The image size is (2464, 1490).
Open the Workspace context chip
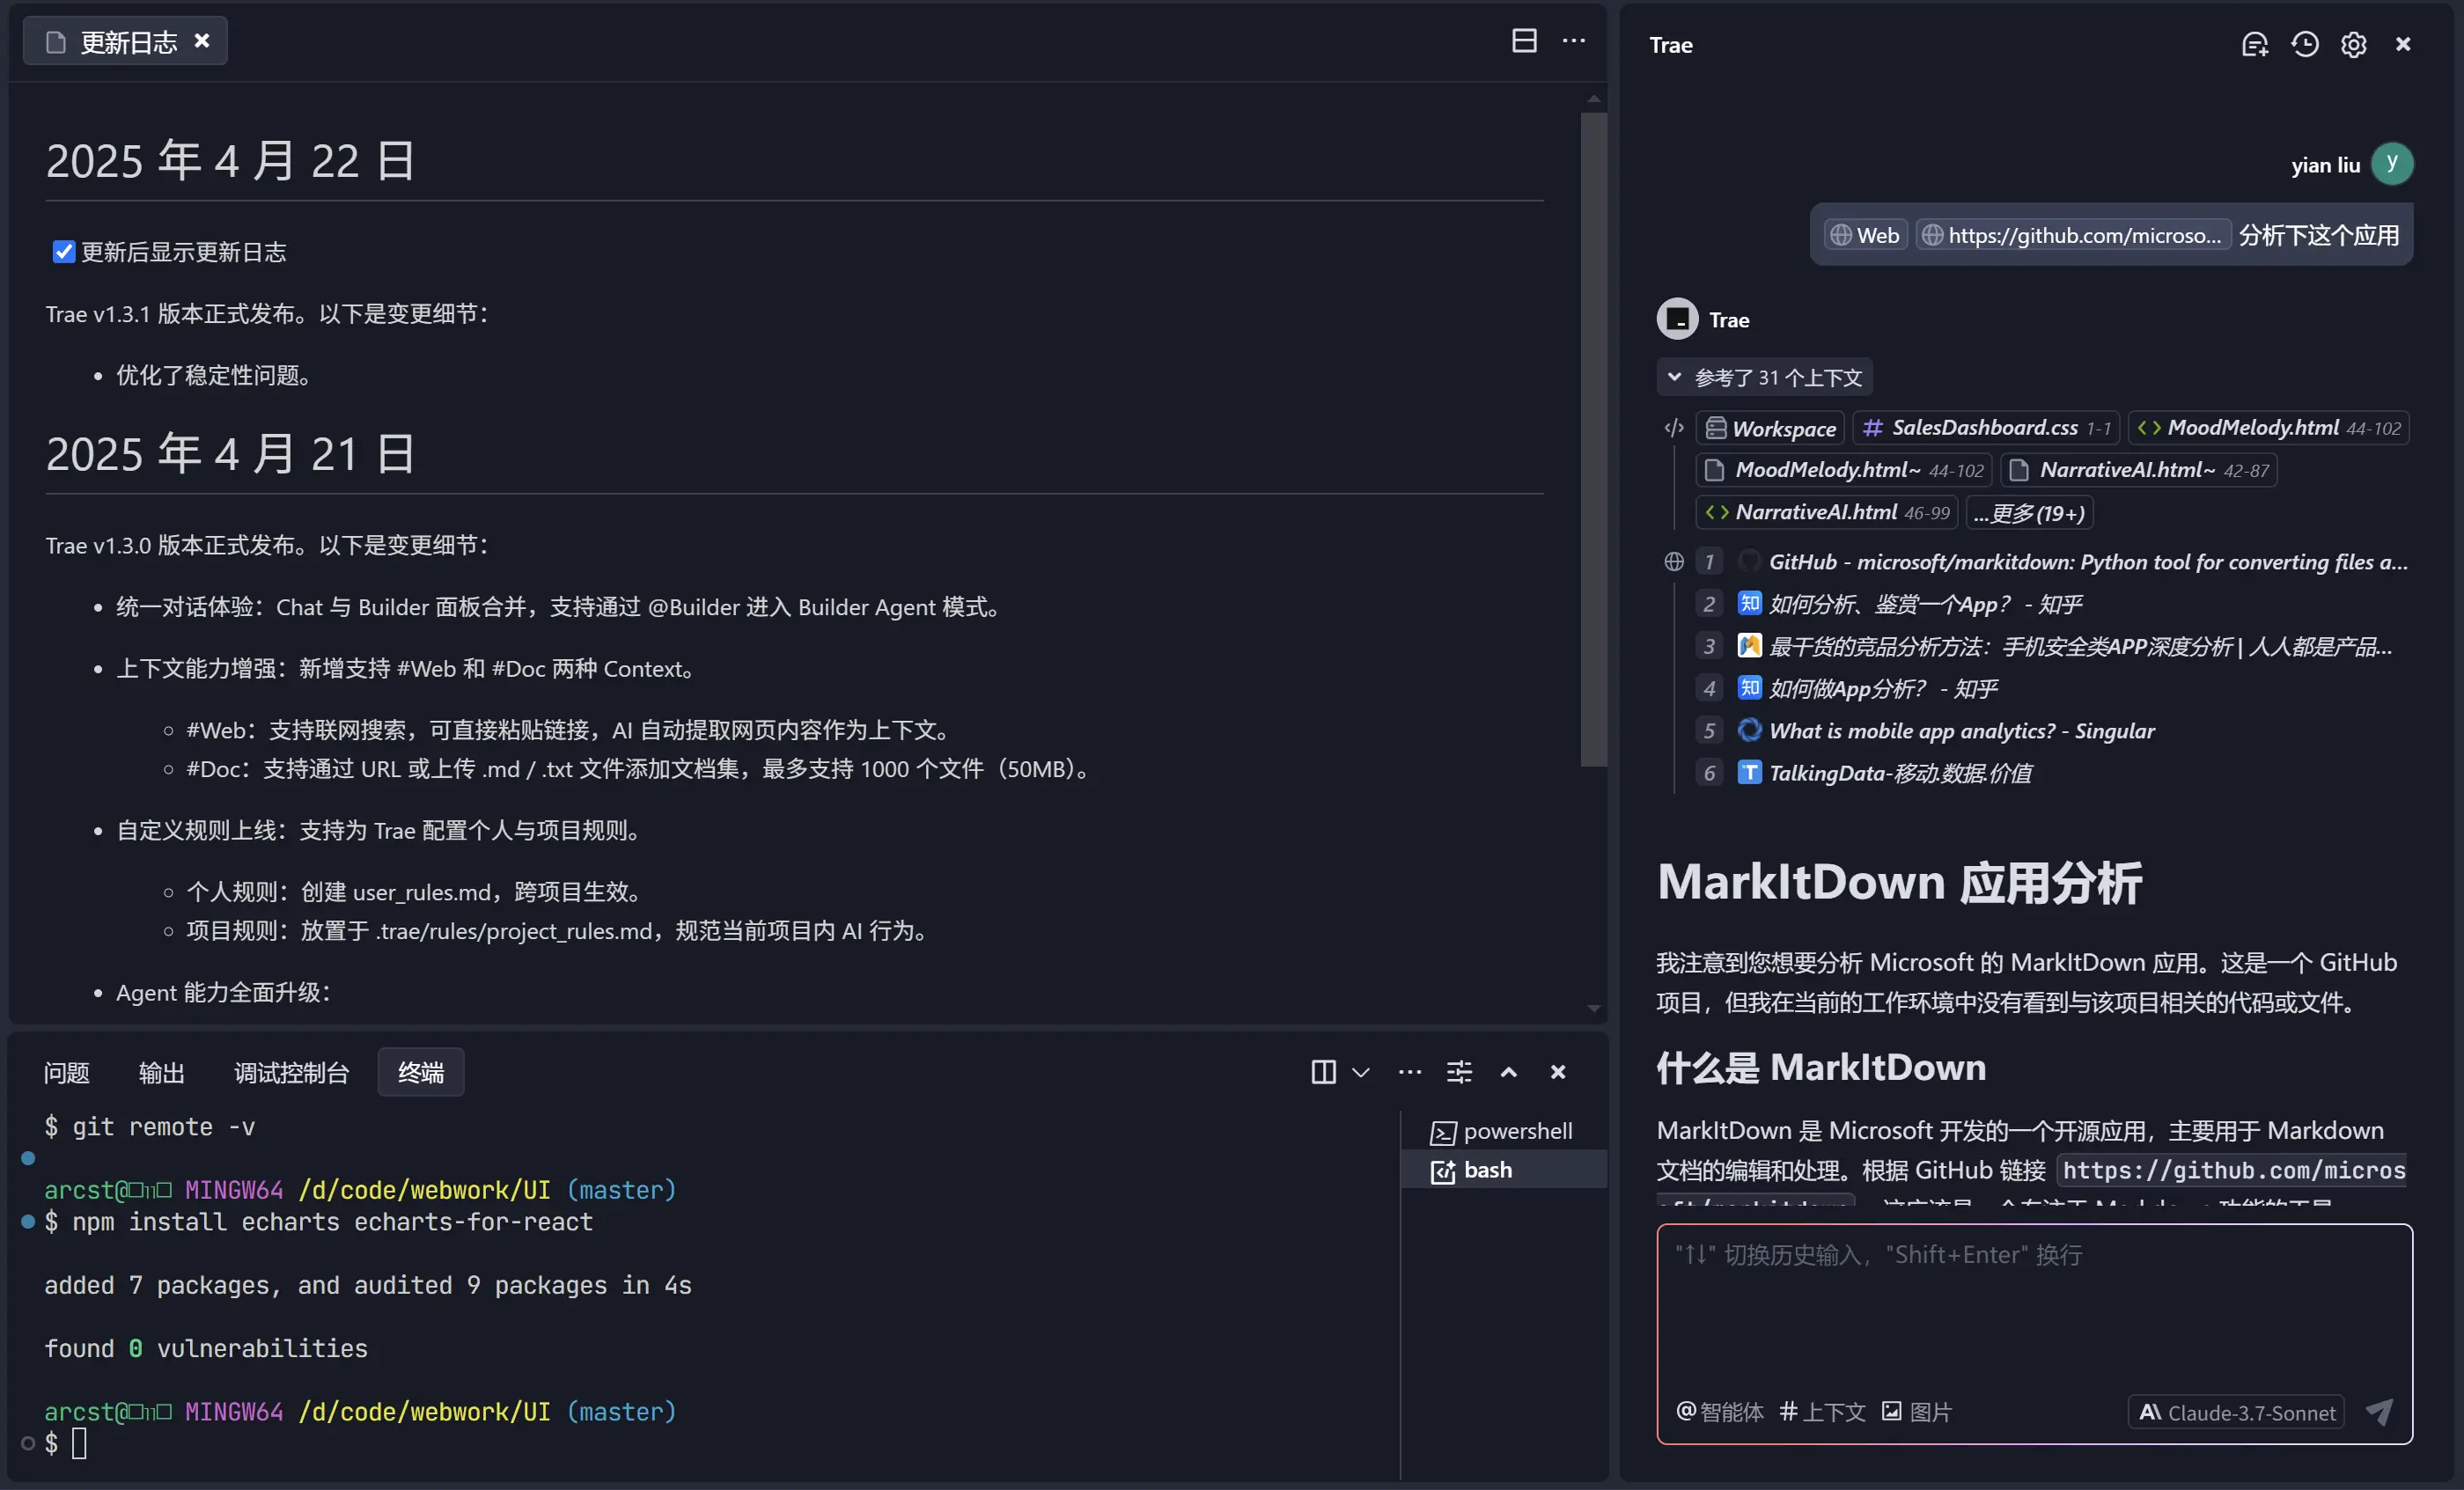pos(1771,428)
